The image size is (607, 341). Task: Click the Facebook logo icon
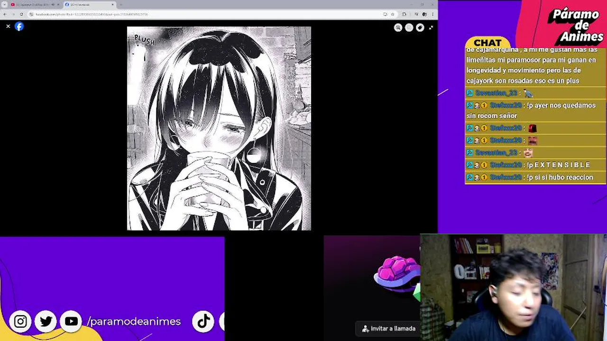coord(19,27)
